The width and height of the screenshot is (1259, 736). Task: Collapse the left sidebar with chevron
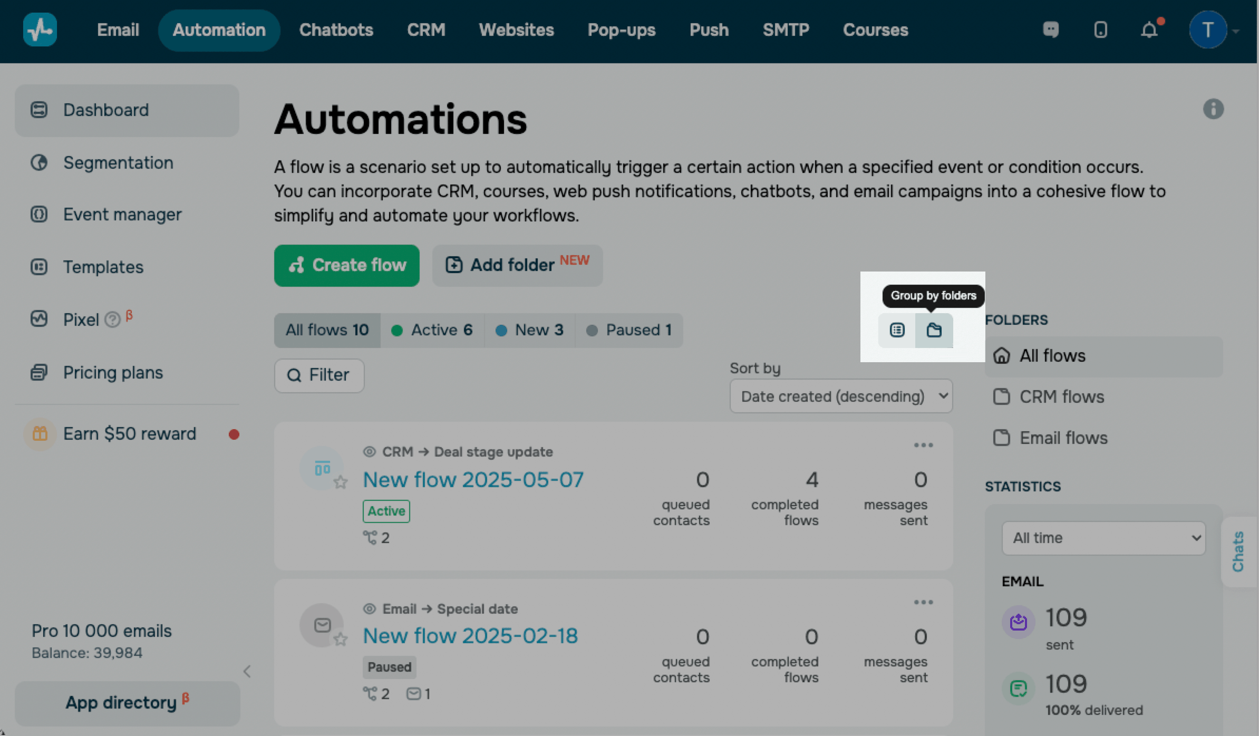[247, 671]
